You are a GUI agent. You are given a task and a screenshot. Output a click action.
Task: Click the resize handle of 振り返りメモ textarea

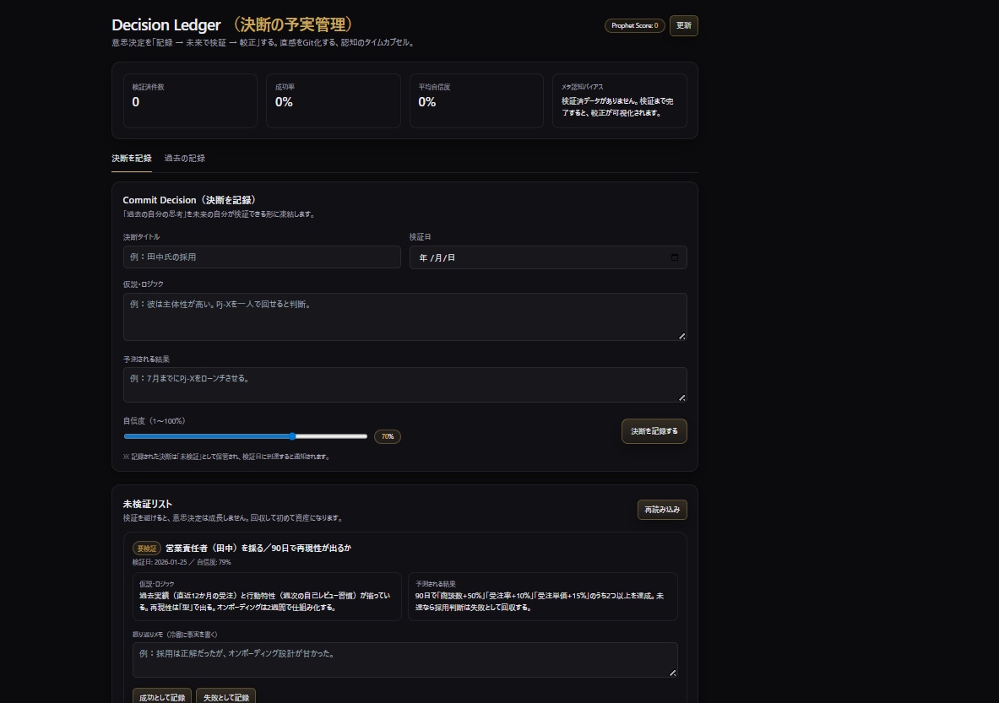coord(672,673)
